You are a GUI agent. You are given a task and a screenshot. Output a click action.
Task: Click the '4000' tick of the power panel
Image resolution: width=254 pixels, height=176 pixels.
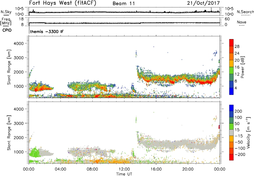click(19, 44)
